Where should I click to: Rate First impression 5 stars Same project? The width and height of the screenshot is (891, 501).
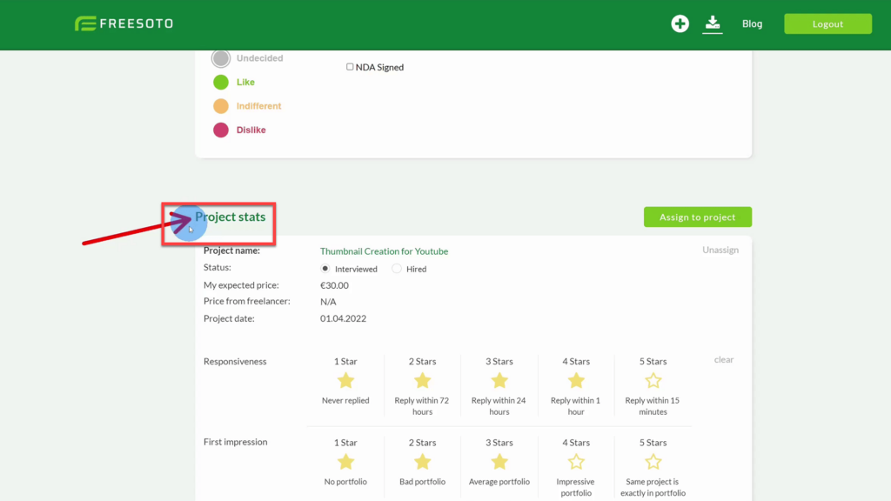653,462
